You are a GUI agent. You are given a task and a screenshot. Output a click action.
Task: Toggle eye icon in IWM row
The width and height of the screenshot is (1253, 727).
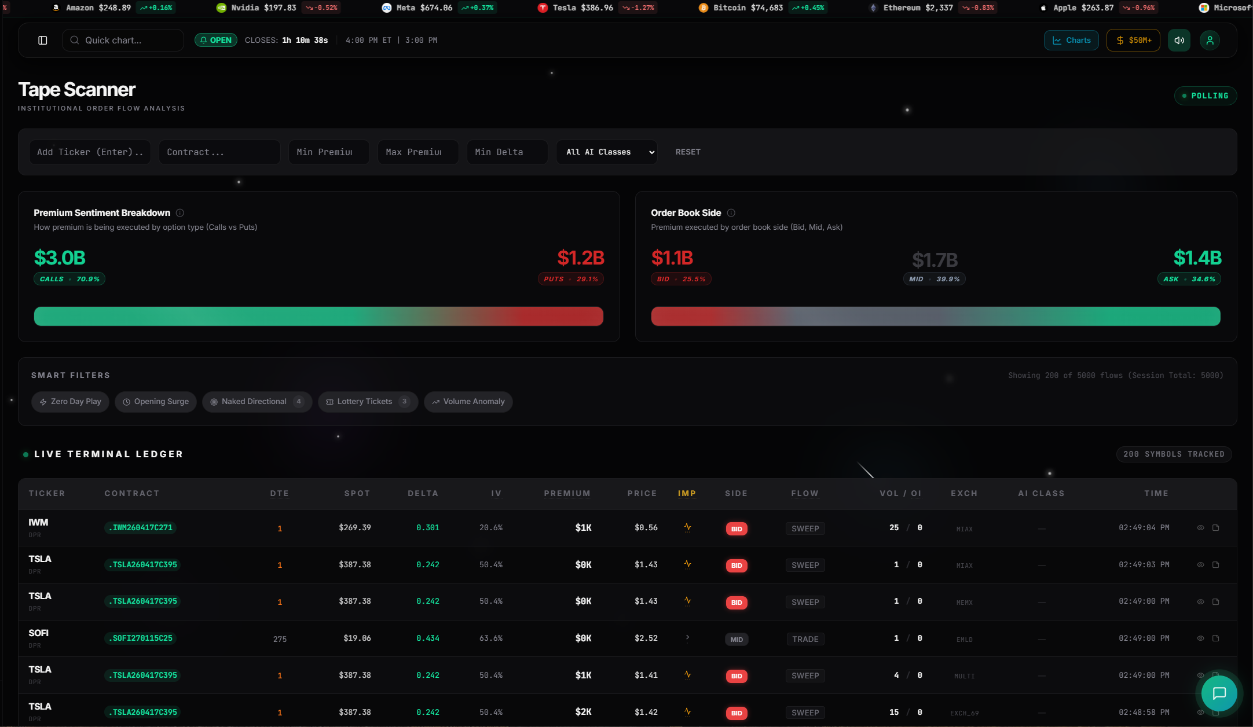point(1200,527)
